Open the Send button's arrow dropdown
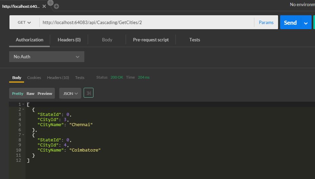Image resolution: width=315 pixels, height=179 pixels. pos(306,23)
